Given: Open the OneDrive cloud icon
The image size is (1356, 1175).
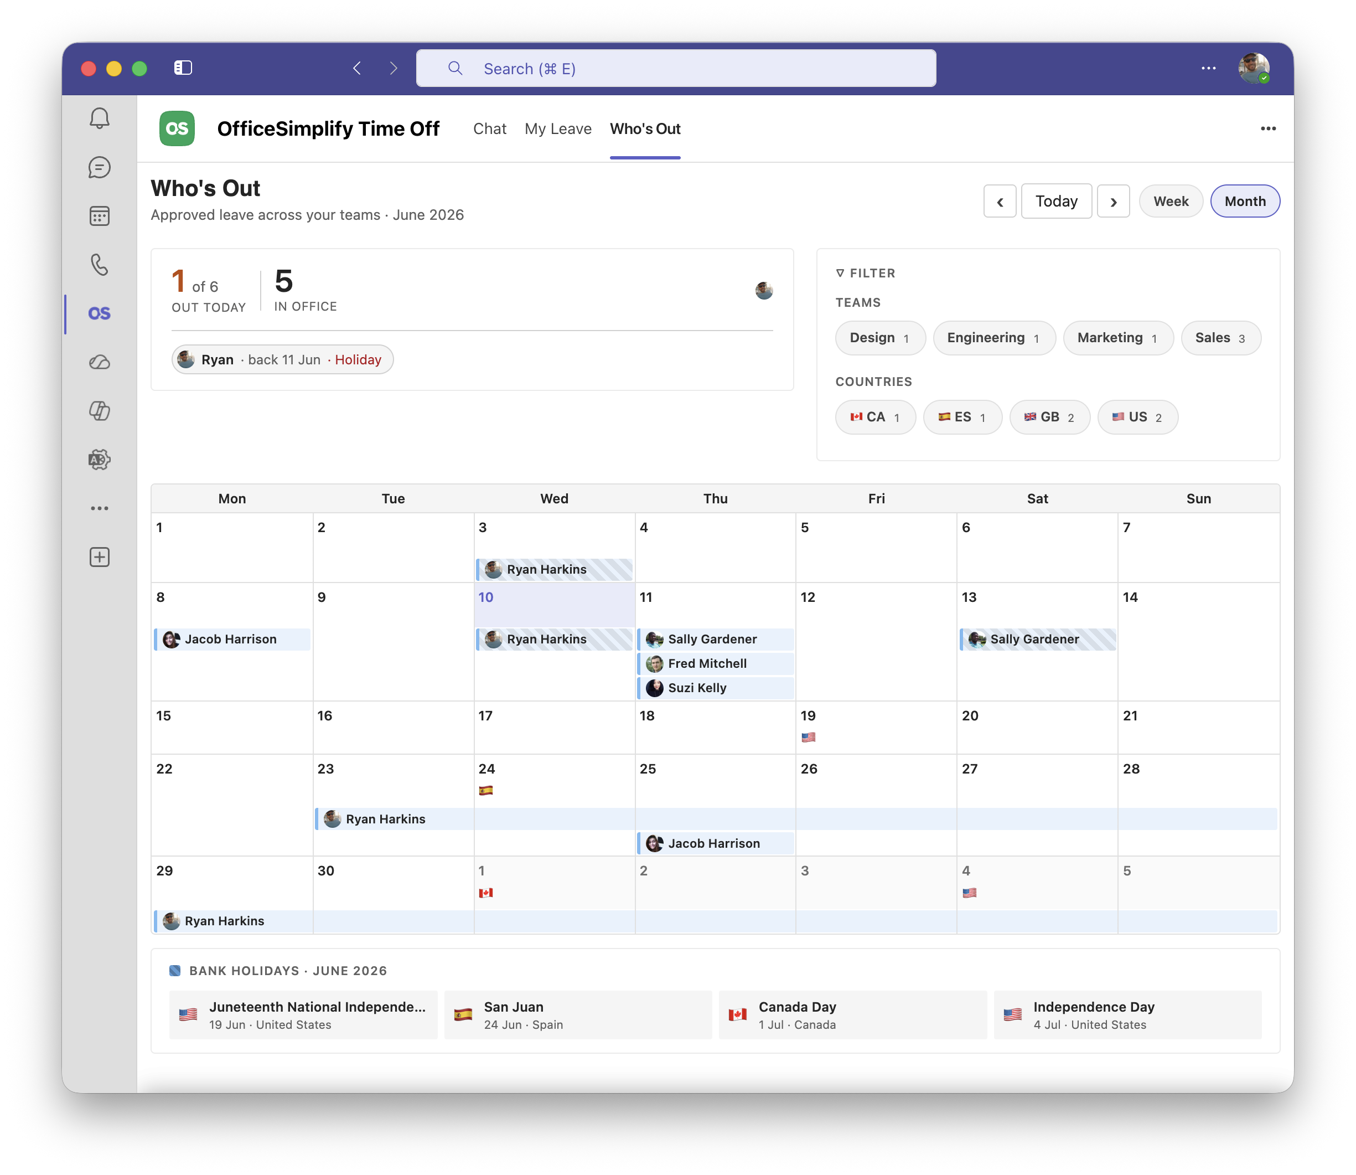Looking at the screenshot, I should tap(99, 363).
